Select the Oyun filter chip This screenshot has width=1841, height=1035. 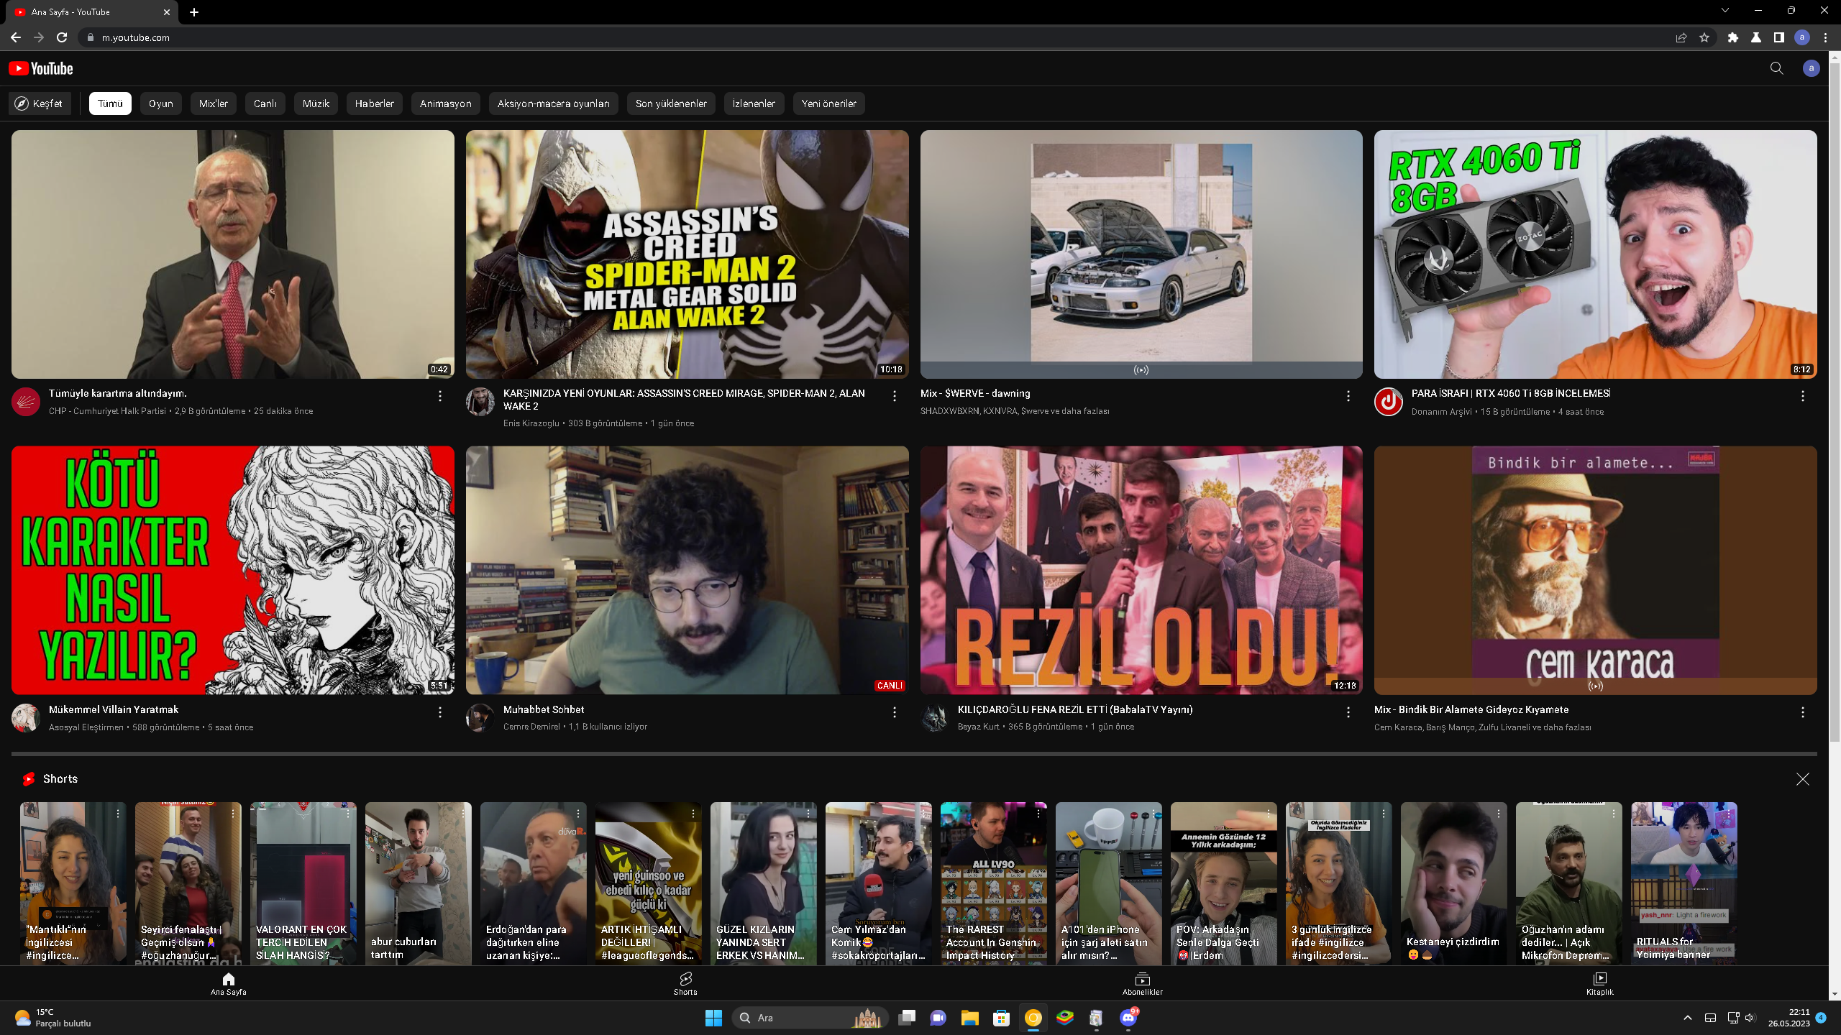click(x=161, y=103)
